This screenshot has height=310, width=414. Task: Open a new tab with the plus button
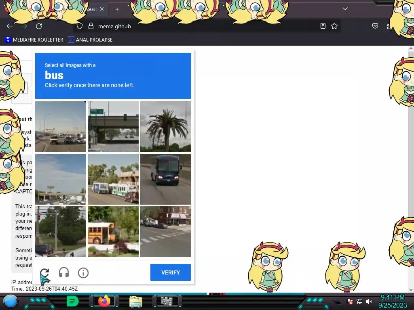tap(117, 9)
